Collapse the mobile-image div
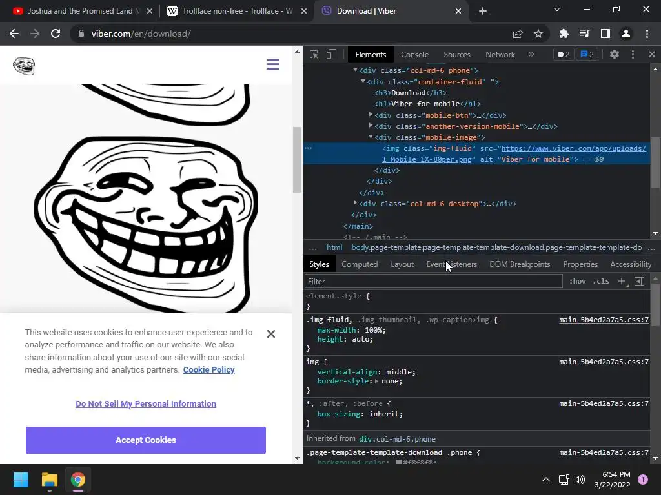661x495 pixels. 371,137
